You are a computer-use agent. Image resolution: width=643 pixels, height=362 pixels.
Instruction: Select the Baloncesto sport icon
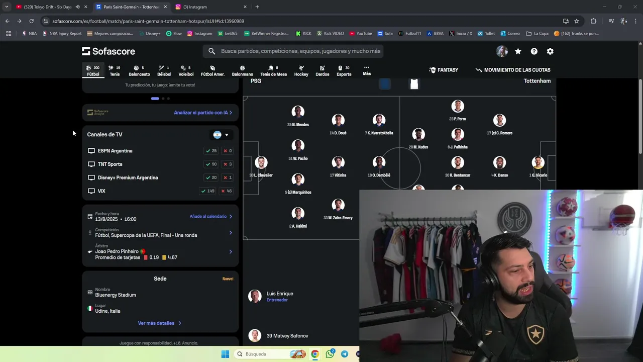click(x=139, y=70)
